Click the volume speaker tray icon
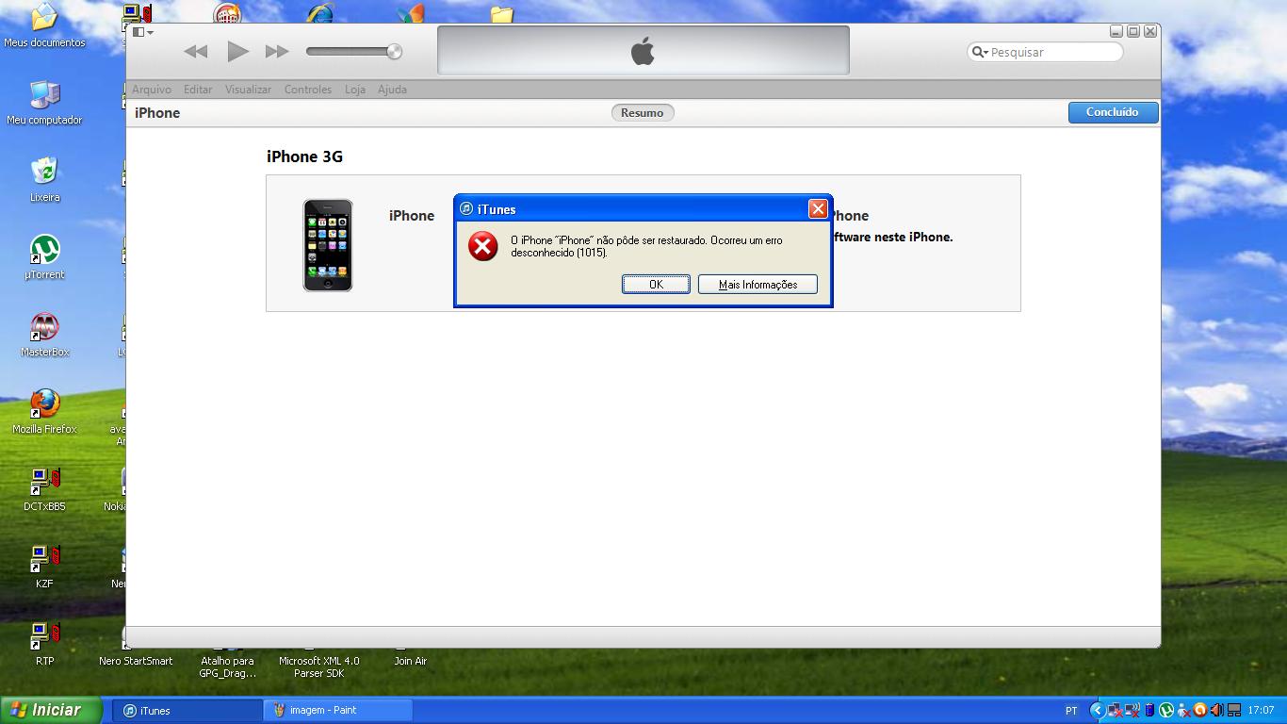The width and height of the screenshot is (1287, 724). (1216, 711)
